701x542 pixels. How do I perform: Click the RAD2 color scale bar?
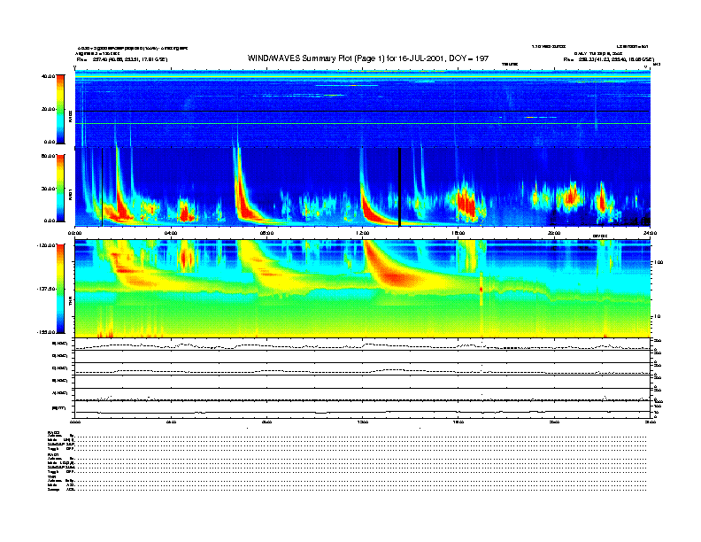[x=59, y=108]
